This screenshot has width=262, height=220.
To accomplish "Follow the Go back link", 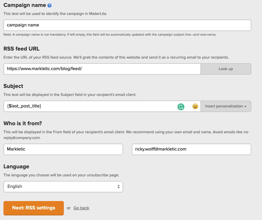I will pyautogui.click(x=81, y=208).
